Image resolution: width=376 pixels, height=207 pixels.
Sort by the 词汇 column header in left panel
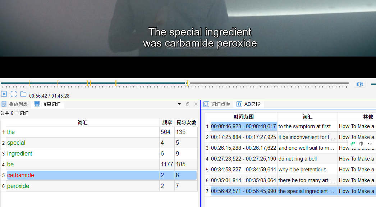(x=82, y=122)
